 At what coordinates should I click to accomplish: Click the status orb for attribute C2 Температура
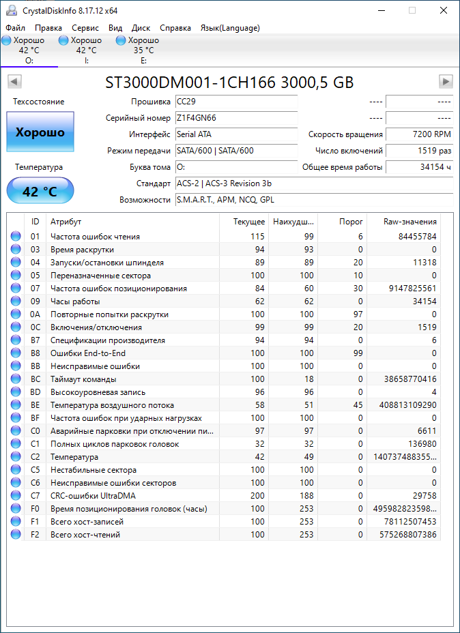pos(15,457)
